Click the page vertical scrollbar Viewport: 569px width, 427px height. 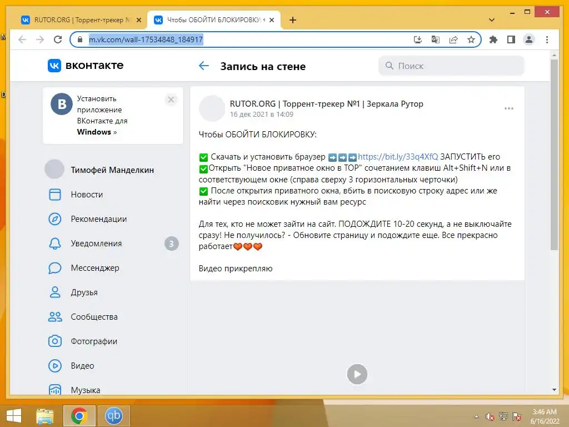[x=554, y=155]
